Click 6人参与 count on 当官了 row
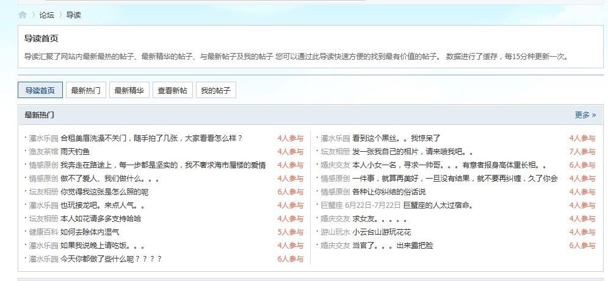608x281 pixels. coord(582,246)
